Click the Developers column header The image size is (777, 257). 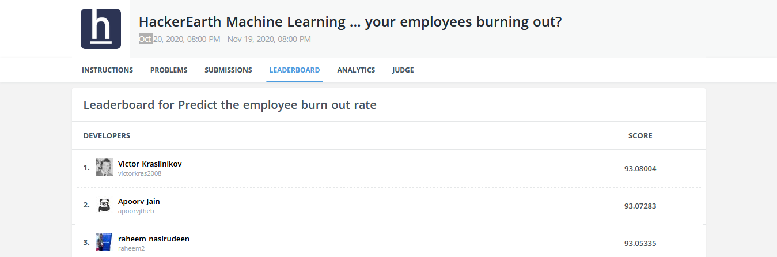tap(107, 136)
